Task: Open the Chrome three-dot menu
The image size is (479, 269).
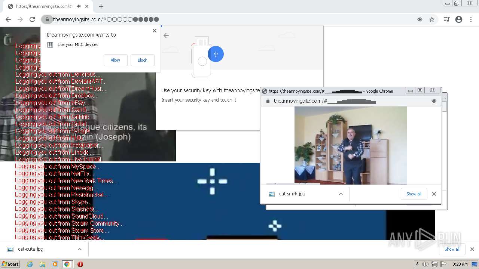Action: [x=471, y=19]
